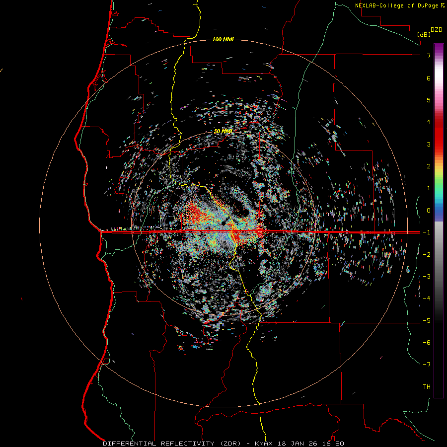
Task: Click the 6 value on color scale
Action: 429,78
